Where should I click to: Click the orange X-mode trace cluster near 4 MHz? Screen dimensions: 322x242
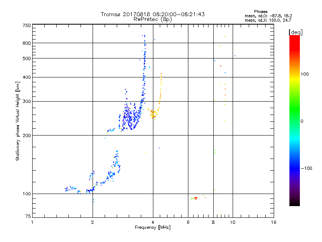click(x=153, y=114)
